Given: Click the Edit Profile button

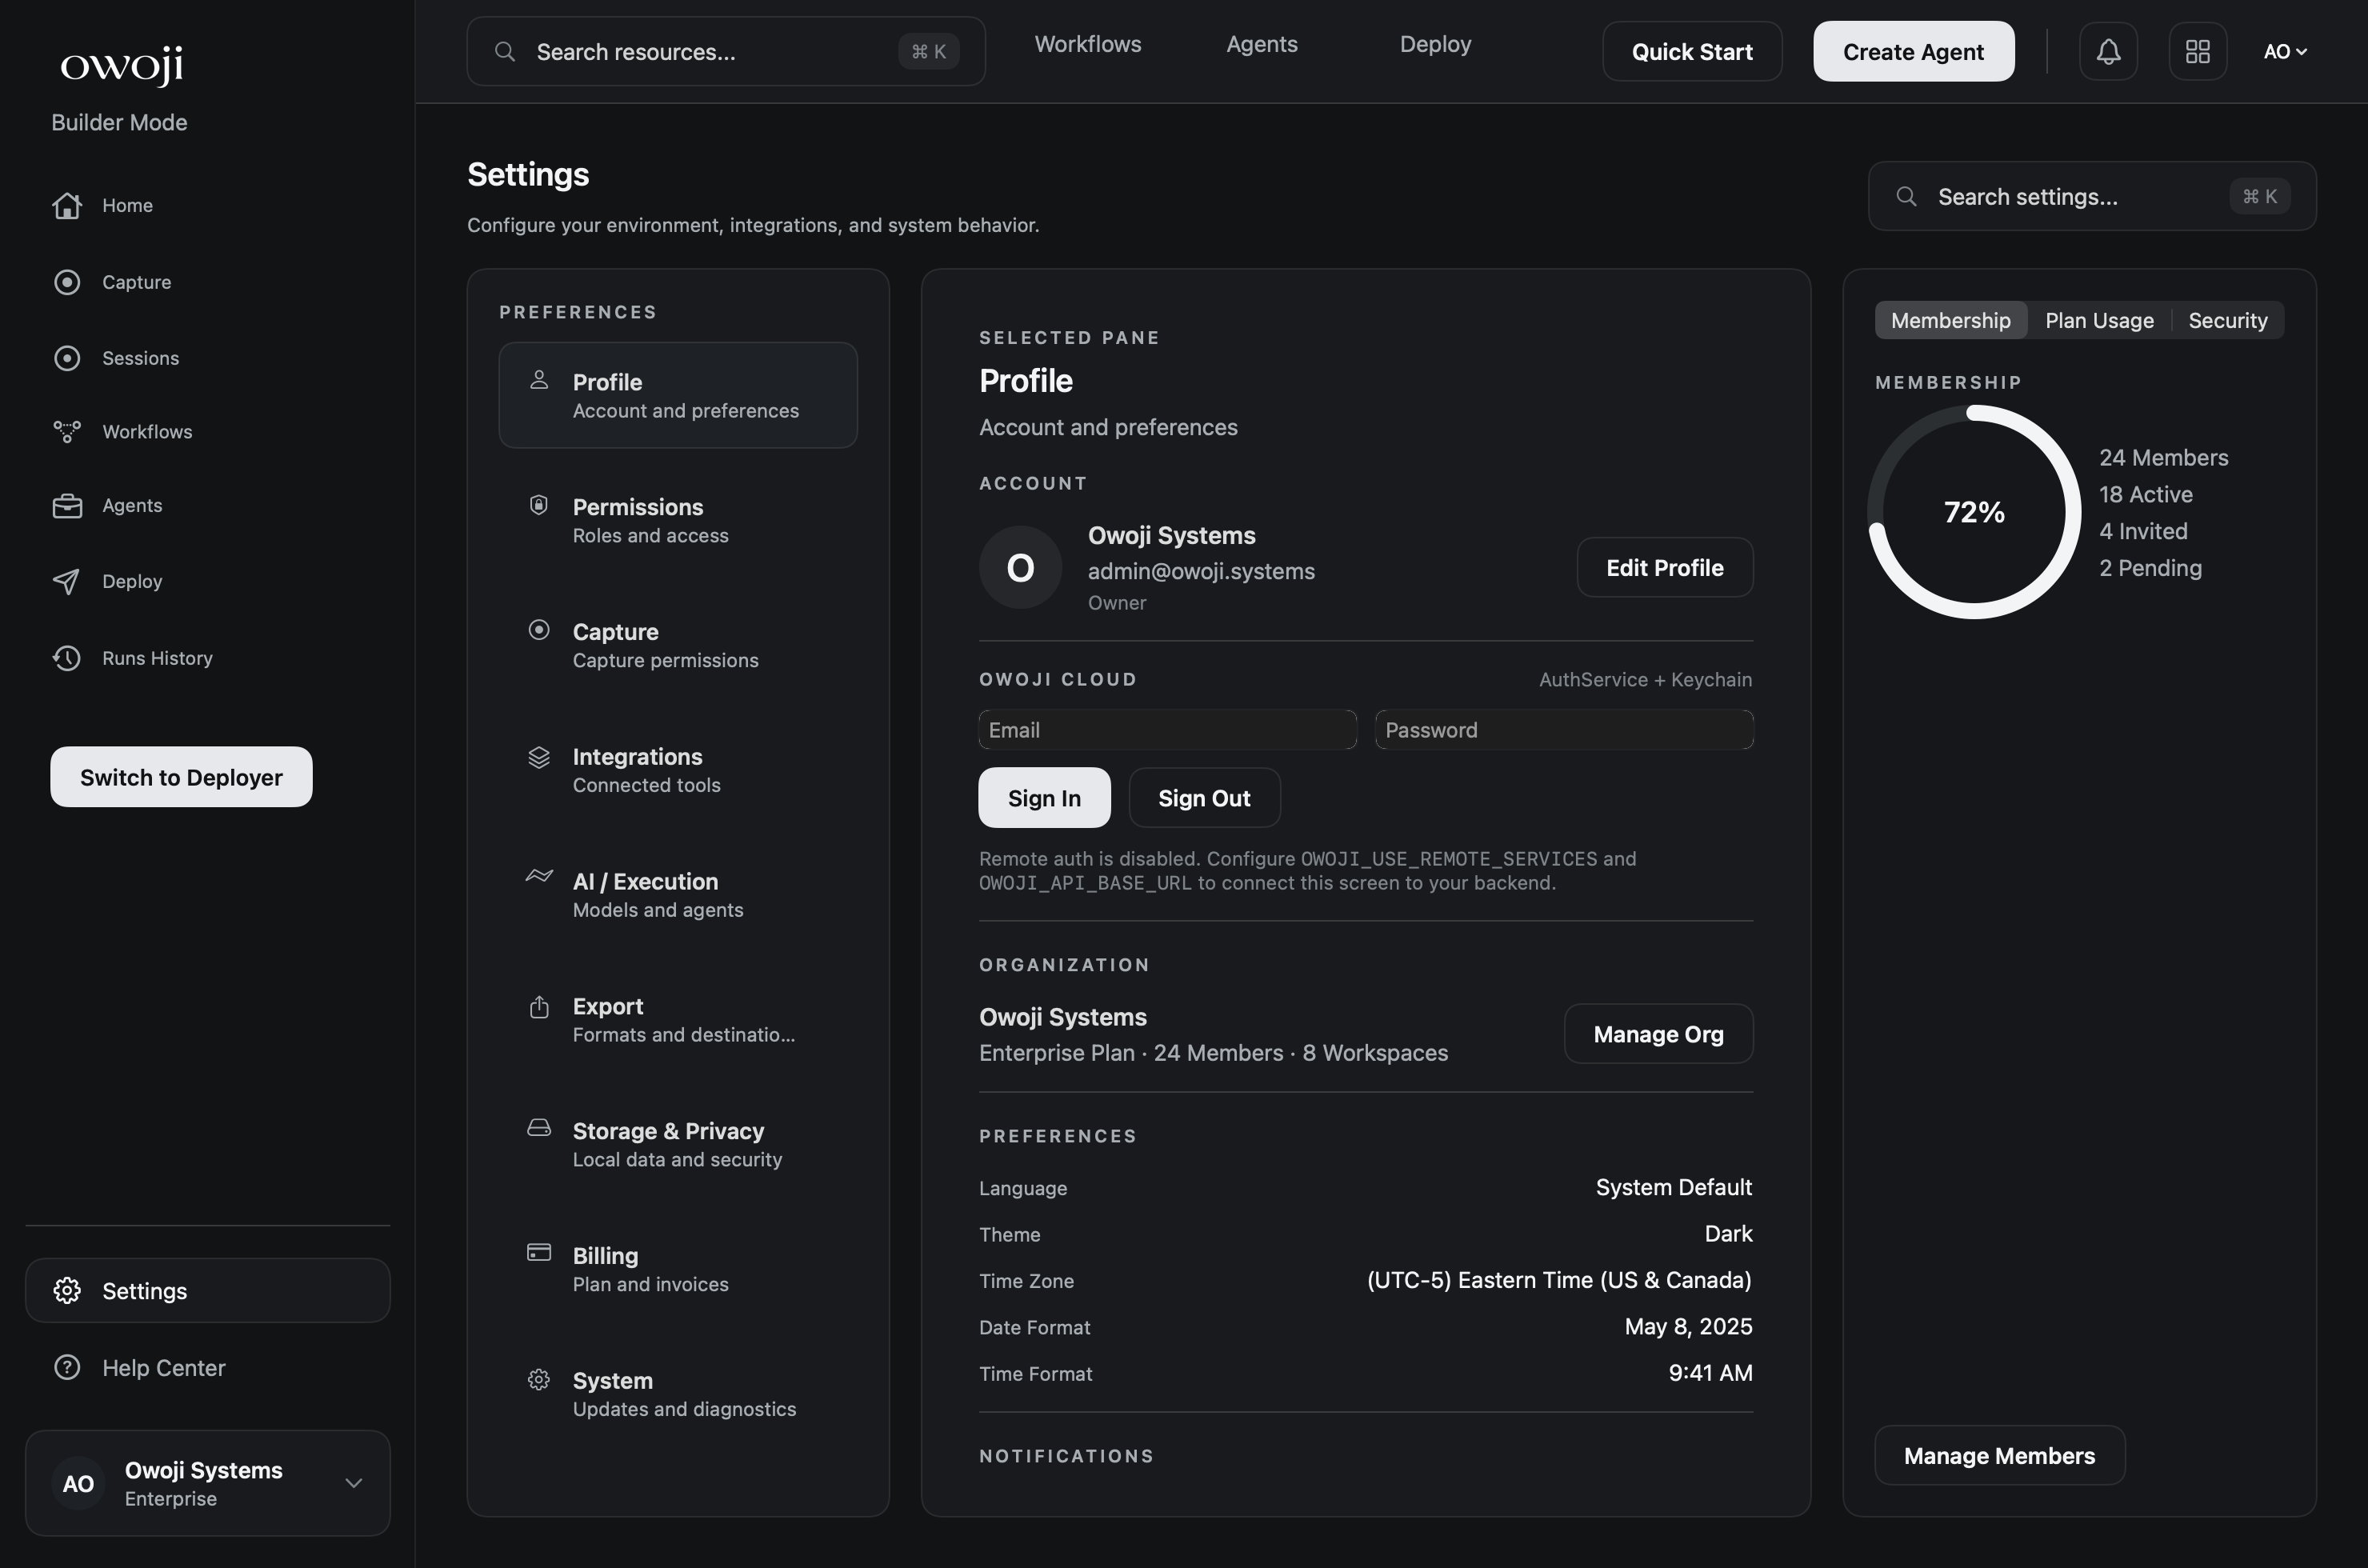Looking at the screenshot, I should tap(1664, 567).
